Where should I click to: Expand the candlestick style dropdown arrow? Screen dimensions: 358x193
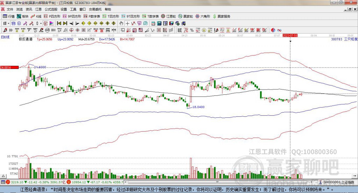41,23
